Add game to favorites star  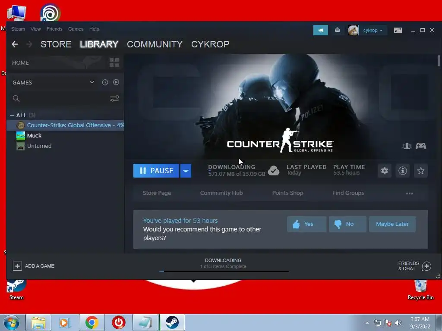coord(420,171)
